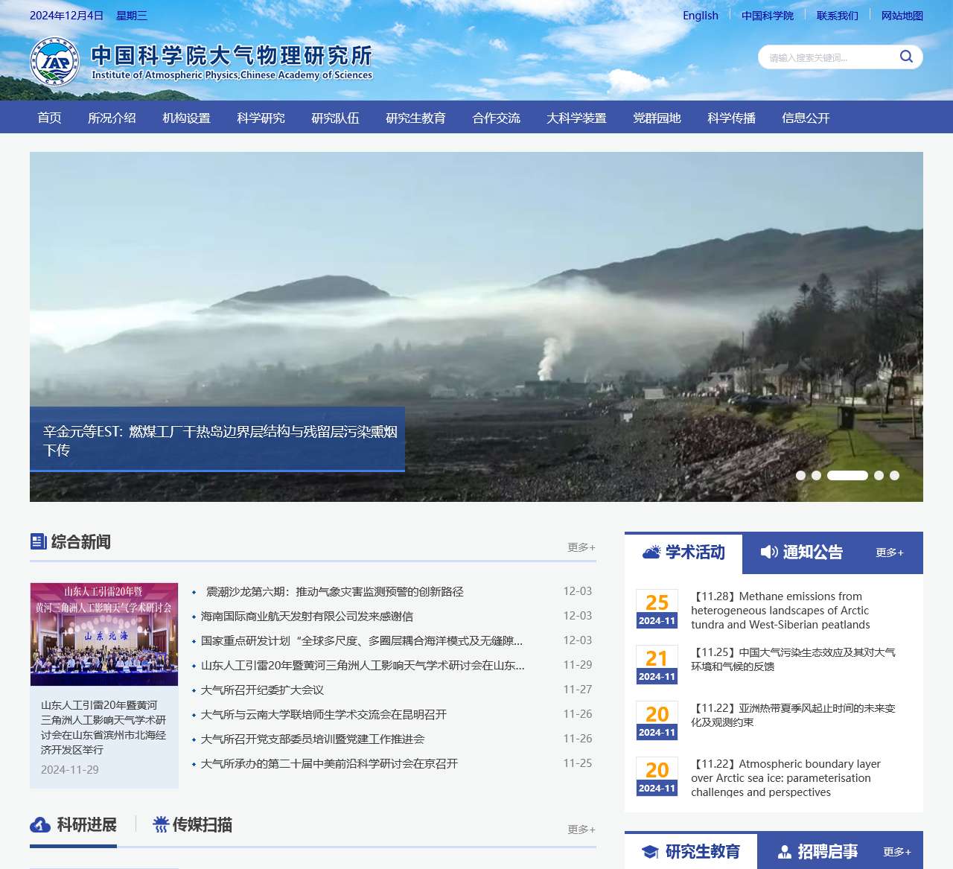Click the speaker icon beside 通知公告
Image resolution: width=953 pixels, height=869 pixels.
pos(769,552)
